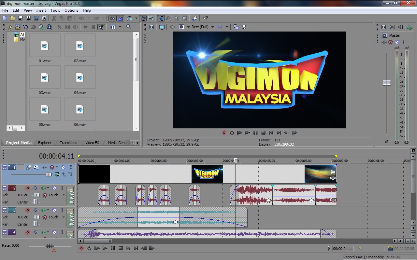Save the project with the floppy icon
The height and width of the screenshot is (260, 417).
(x=21, y=18)
